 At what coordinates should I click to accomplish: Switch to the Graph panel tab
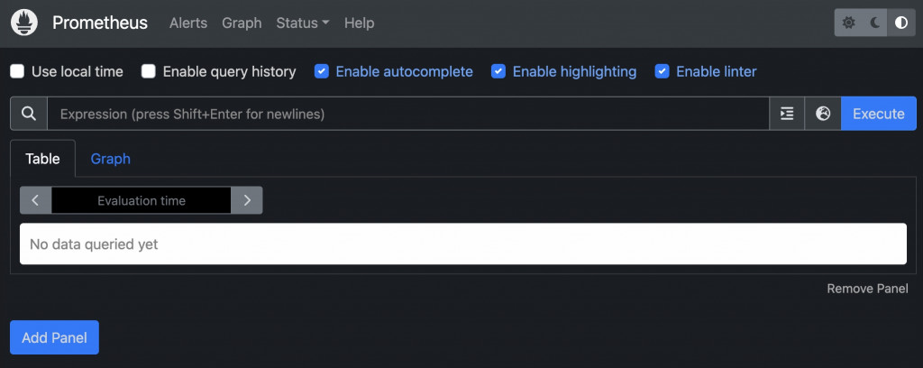point(110,159)
